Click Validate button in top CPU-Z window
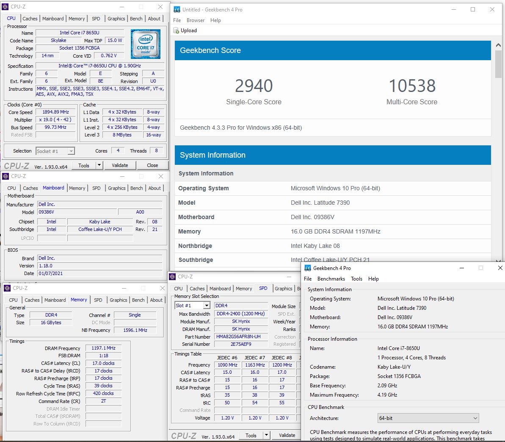The height and width of the screenshot is (442, 505). coord(120,165)
